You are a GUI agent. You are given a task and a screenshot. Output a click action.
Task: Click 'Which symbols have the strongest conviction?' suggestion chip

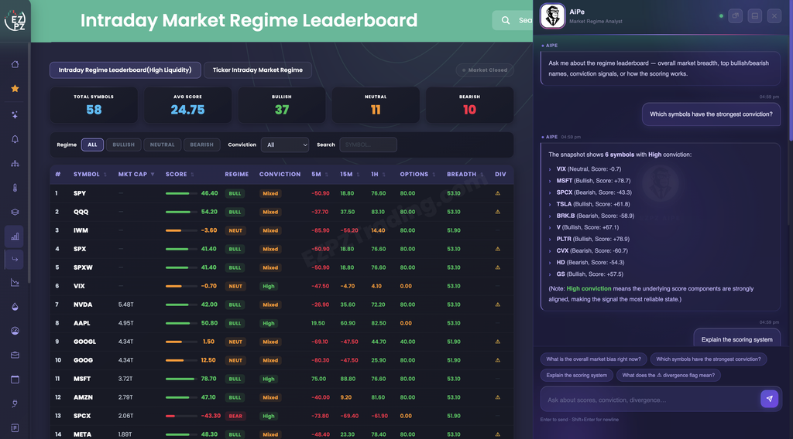click(708, 359)
